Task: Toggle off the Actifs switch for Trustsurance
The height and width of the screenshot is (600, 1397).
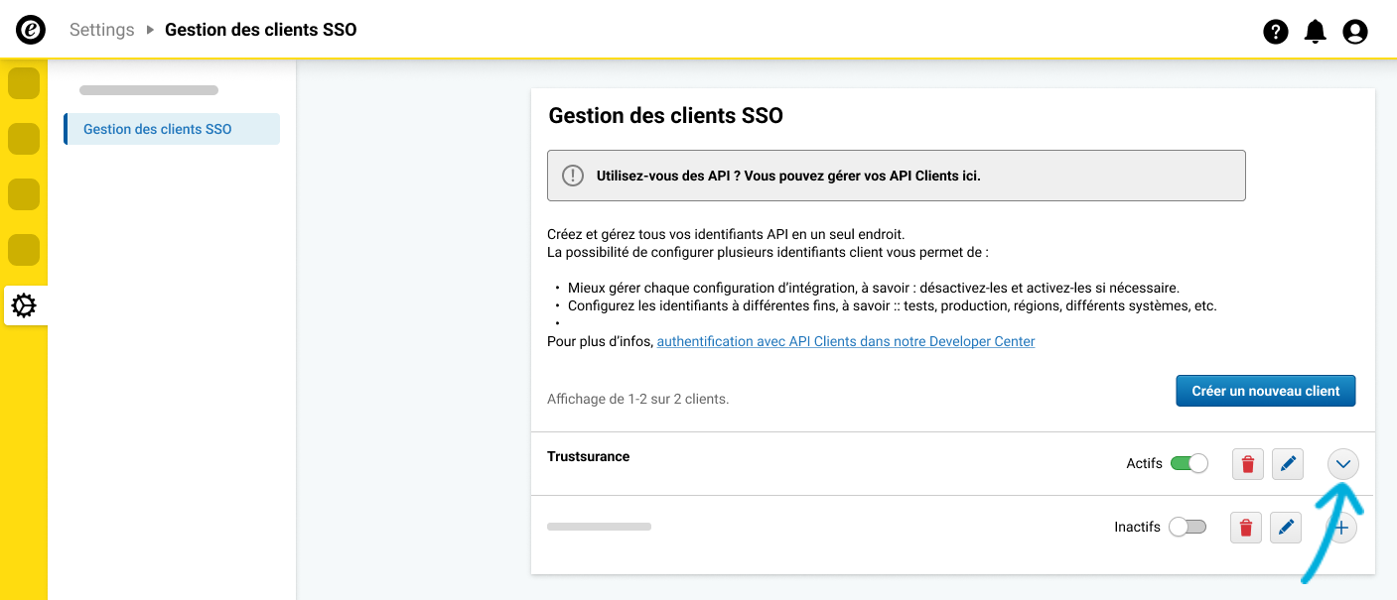Action: 1188,463
